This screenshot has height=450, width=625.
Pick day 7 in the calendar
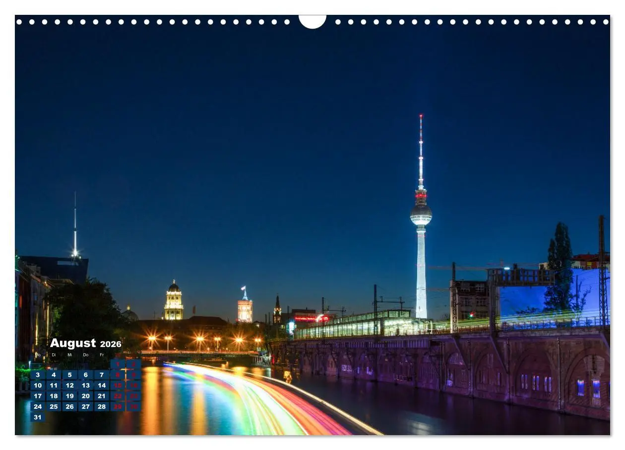(102, 375)
